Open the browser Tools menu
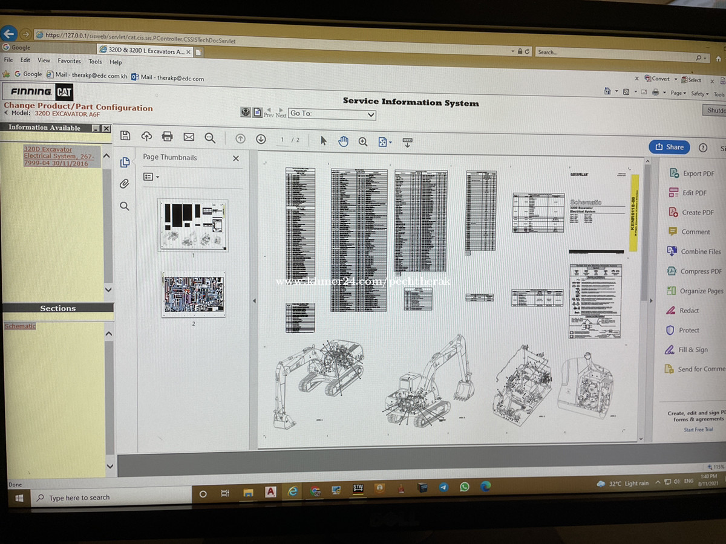The width and height of the screenshot is (726, 544). pos(96,62)
